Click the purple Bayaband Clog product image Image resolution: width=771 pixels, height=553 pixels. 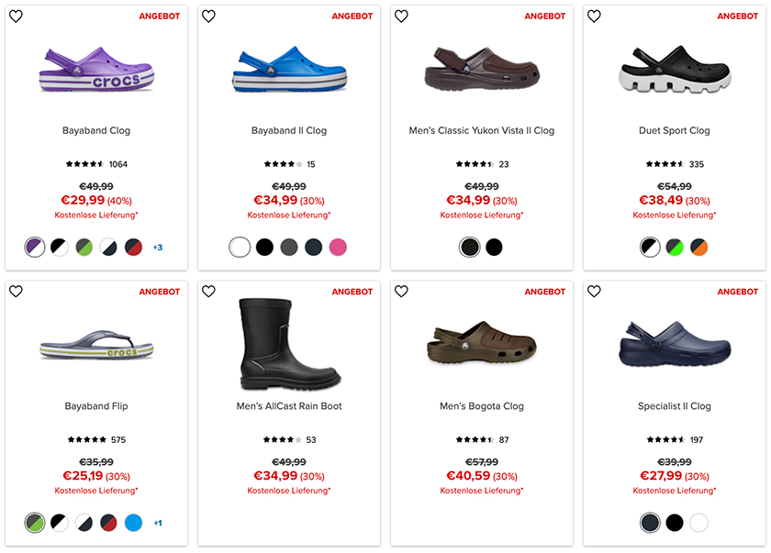[x=96, y=71]
